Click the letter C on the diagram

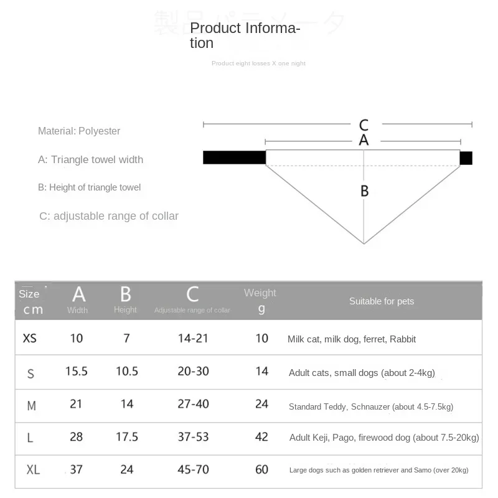coord(364,125)
